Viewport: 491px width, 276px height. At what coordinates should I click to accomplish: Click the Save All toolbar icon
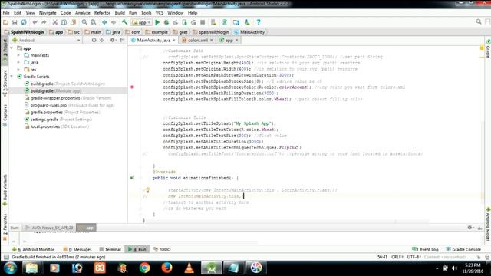tap(15, 22)
